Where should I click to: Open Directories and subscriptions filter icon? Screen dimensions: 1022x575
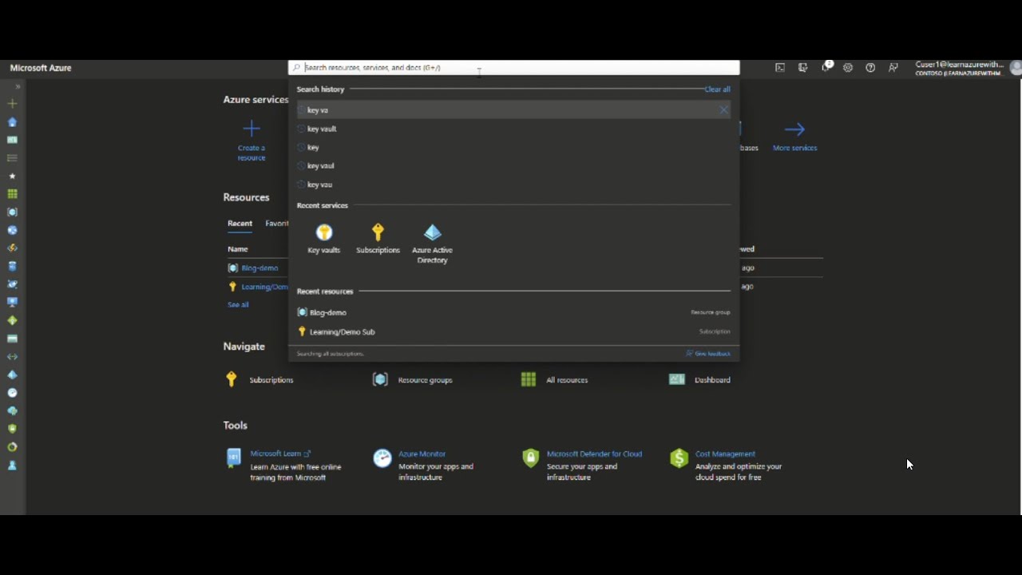tap(802, 68)
